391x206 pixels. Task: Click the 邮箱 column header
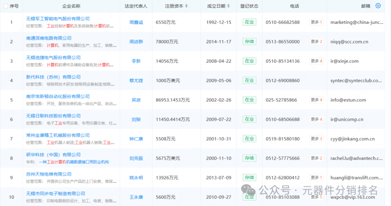point(366,6)
